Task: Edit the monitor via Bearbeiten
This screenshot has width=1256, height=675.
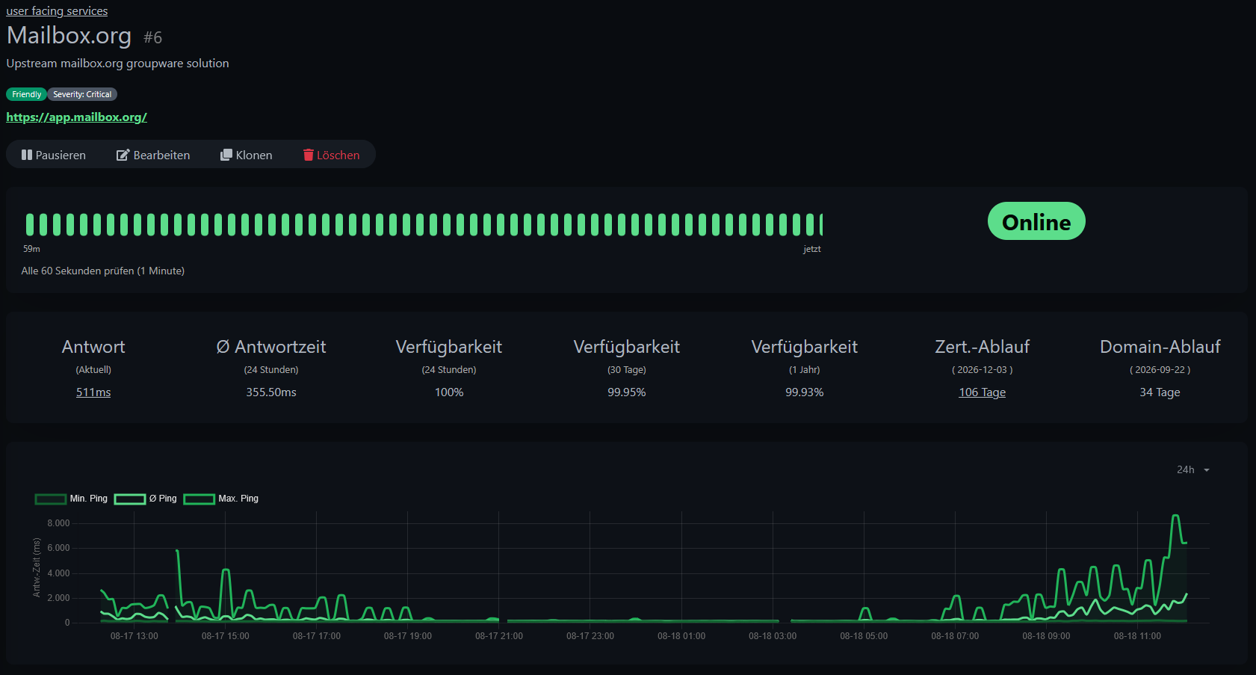Action: [153, 155]
